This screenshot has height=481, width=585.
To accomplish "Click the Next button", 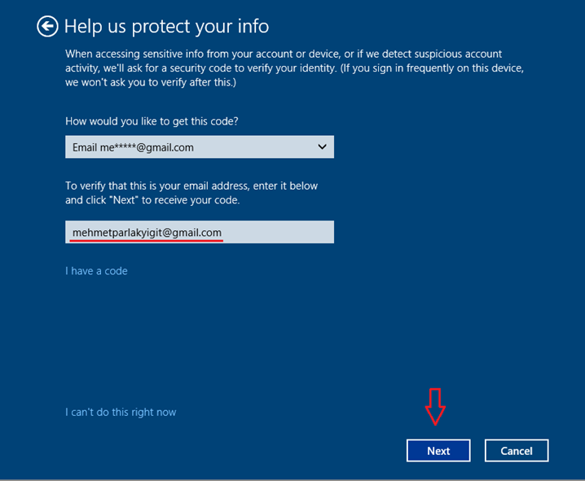I will (x=438, y=450).
